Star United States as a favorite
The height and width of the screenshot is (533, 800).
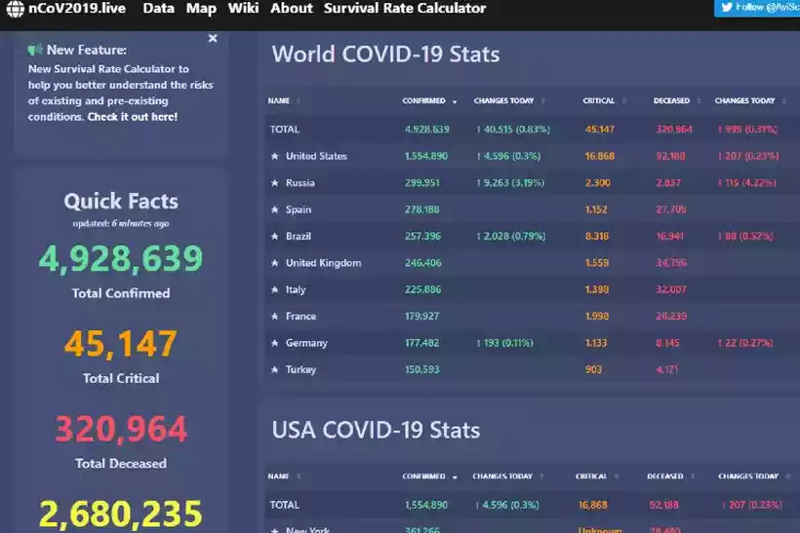[x=274, y=156]
